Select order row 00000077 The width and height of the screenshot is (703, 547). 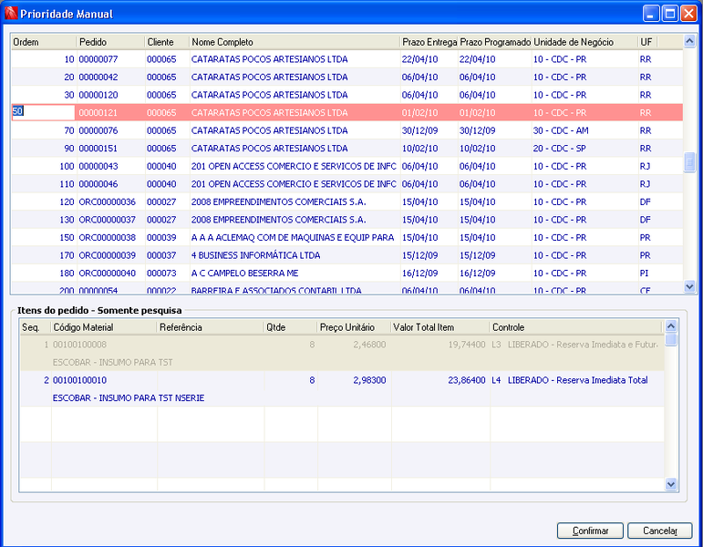pos(347,59)
